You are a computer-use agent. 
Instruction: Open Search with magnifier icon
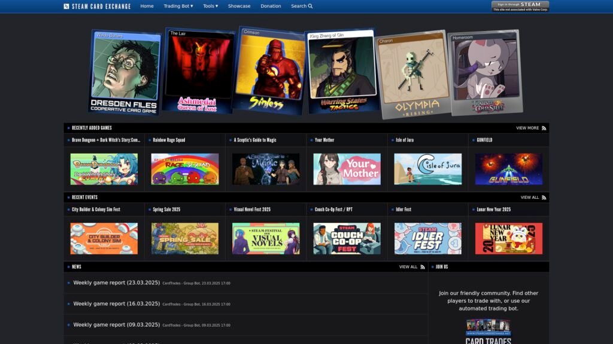(x=302, y=6)
